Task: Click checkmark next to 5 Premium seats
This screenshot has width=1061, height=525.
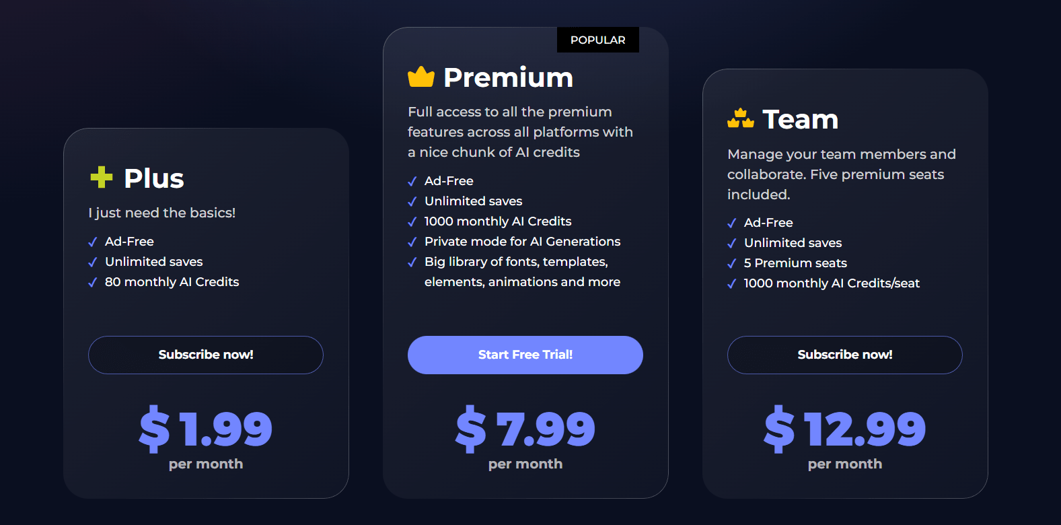Action: (x=732, y=264)
